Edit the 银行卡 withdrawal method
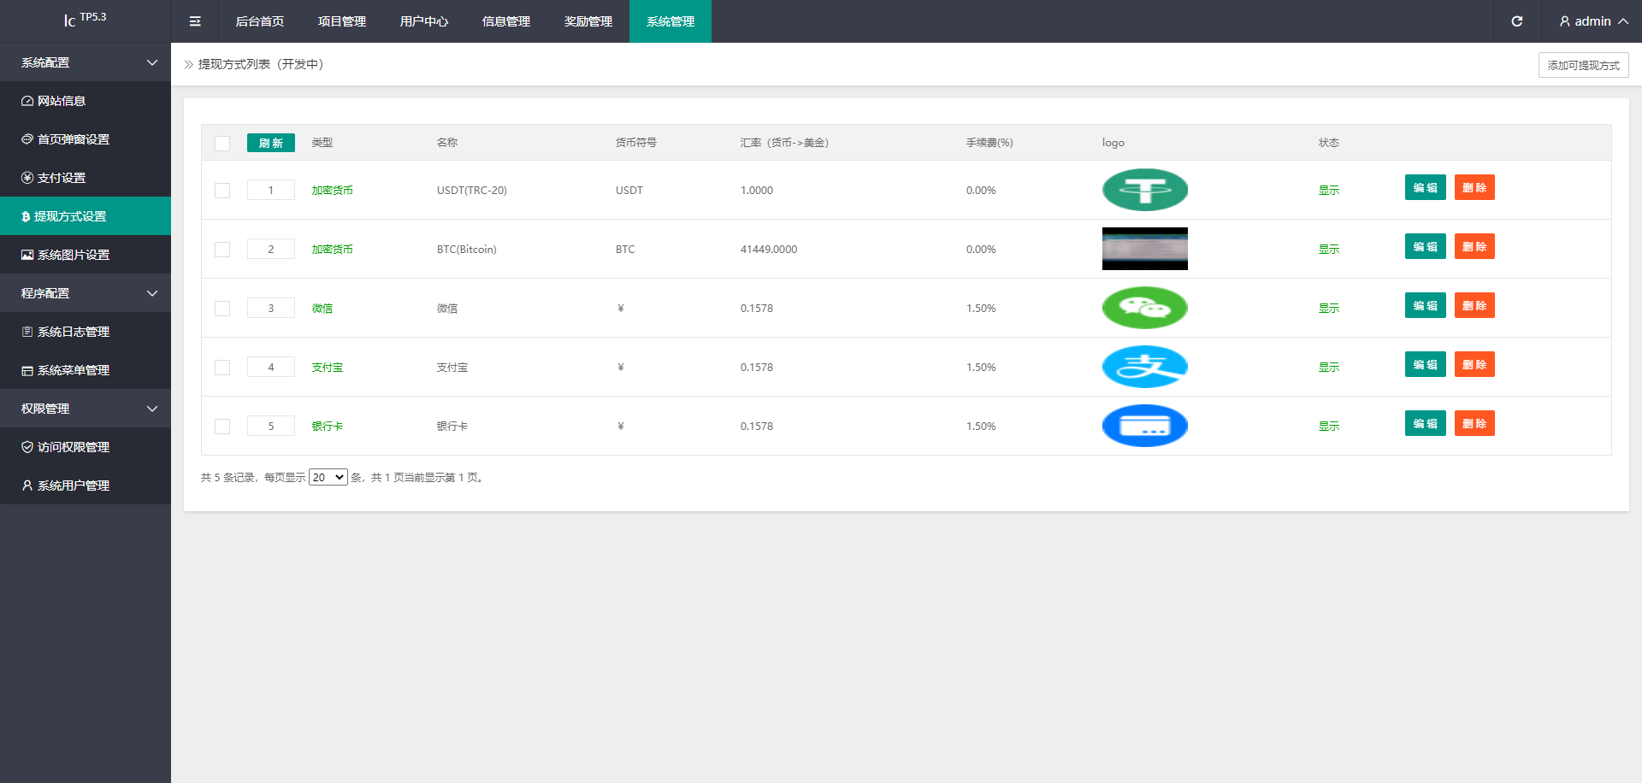1642x783 pixels. (x=1426, y=423)
